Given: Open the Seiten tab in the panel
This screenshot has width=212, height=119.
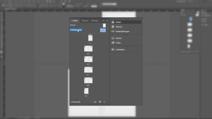Looking at the screenshot, I should point(75,21).
